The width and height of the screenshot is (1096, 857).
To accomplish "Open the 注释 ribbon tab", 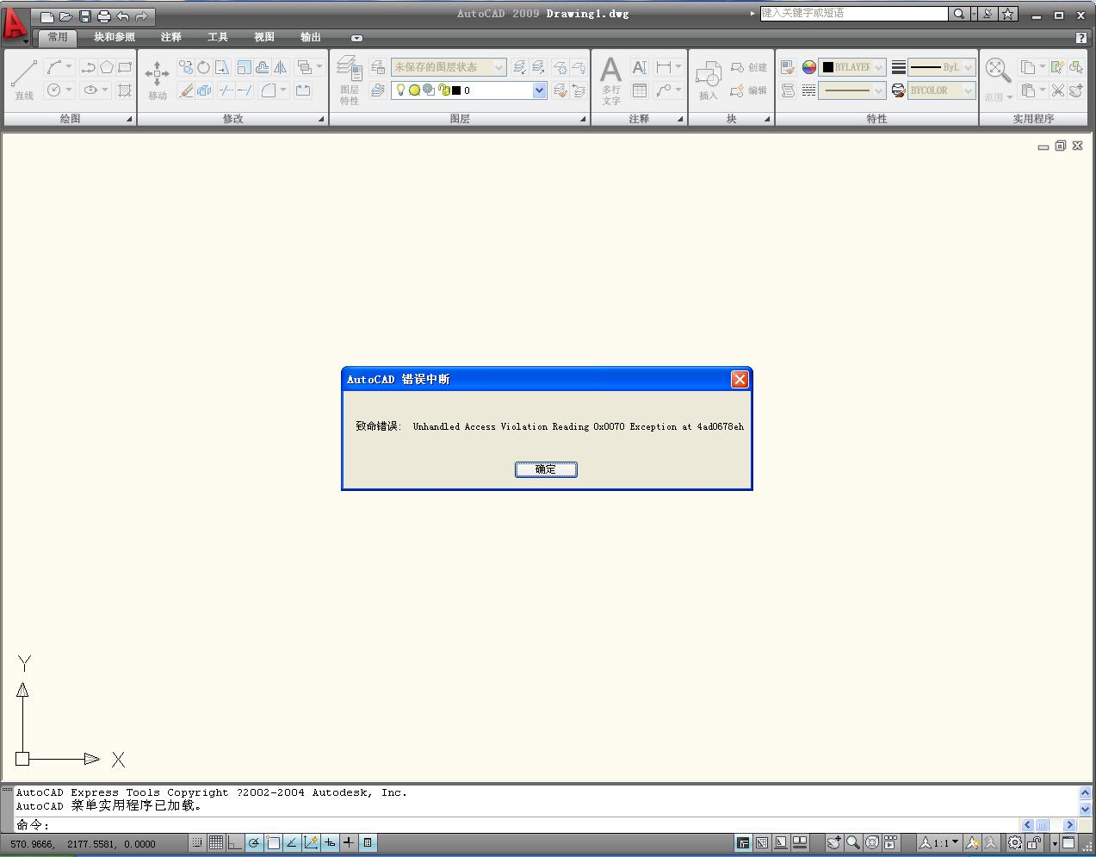I will (x=171, y=37).
